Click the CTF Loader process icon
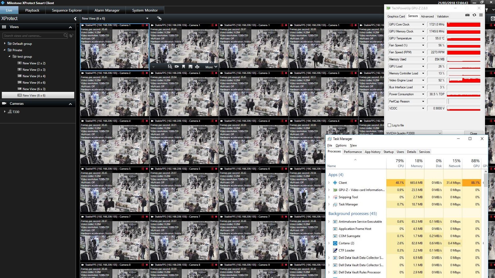Image resolution: width=495 pixels, height=278 pixels. pyautogui.click(x=335, y=250)
